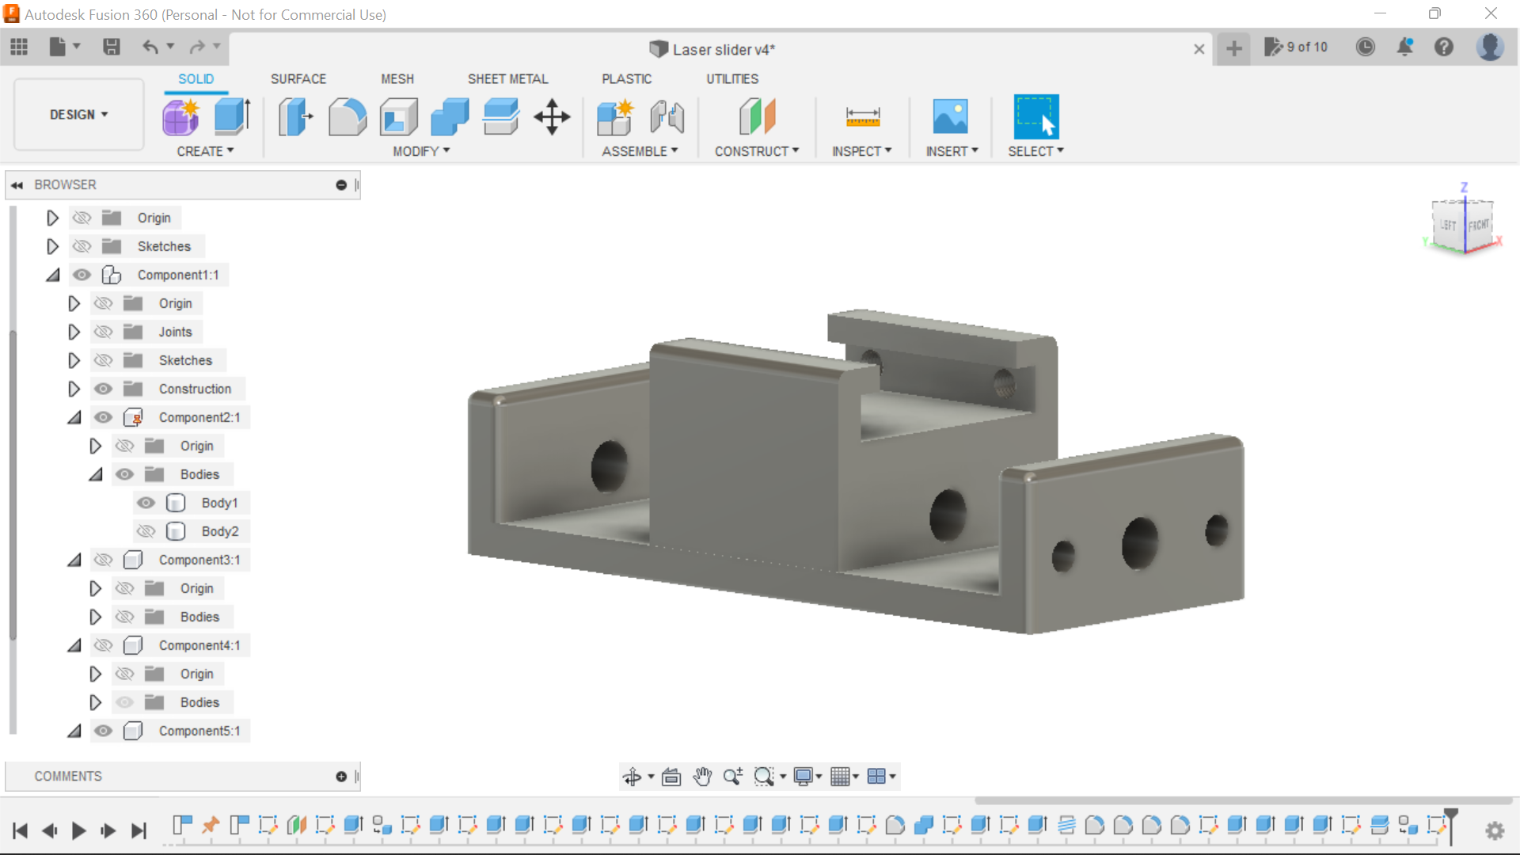Switch to the MESH tab
This screenshot has height=855, width=1520.
click(x=397, y=79)
